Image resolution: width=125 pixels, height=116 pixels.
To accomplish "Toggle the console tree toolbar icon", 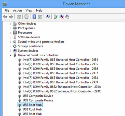I will 19,17.
